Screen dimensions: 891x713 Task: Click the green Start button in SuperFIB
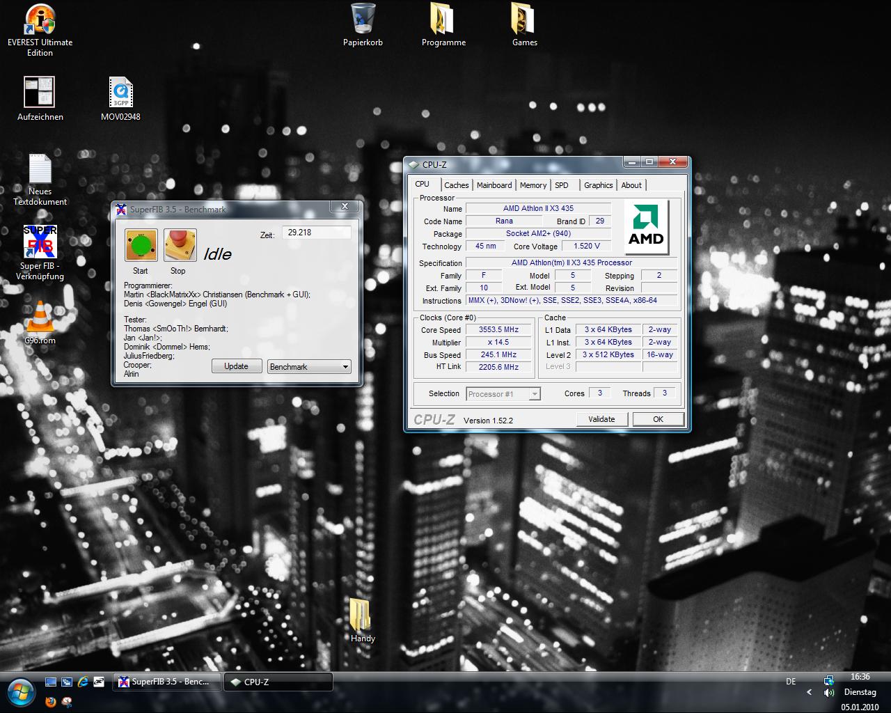coord(141,246)
